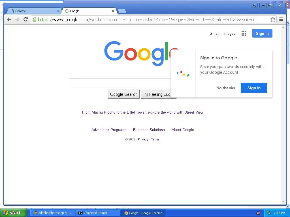Open the Chrome hamburger menu
The image size is (290, 217).
tap(281, 19)
